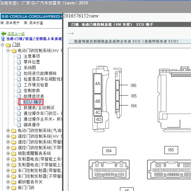
Task: Click the 4D connector block in diagram
Action: click(x=99, y=120)
